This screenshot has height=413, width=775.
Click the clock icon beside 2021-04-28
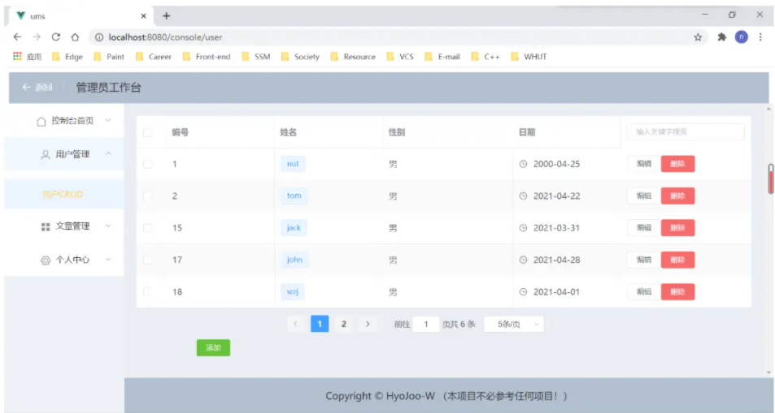(x=524, y=260)
